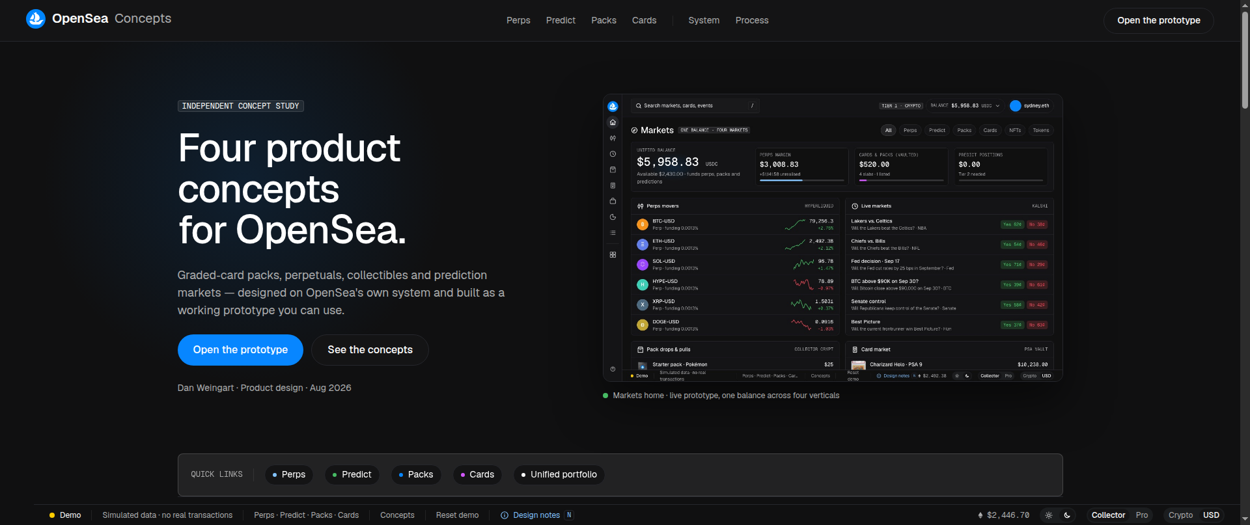Switch to dark theme with footer moon toggle

(1067, 515)
